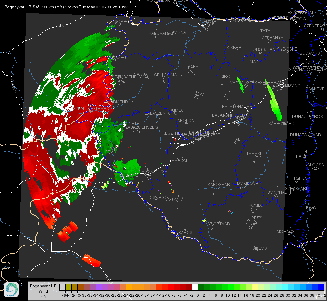Screen dimensions: 327x301
Task: Click the BICSKE town label
Action: click(290, 49)
